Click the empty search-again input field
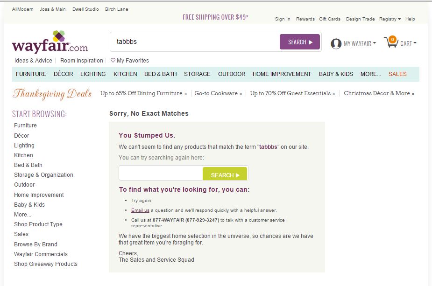This screenshot has height=286, width=432. click(x=160, y=173)
